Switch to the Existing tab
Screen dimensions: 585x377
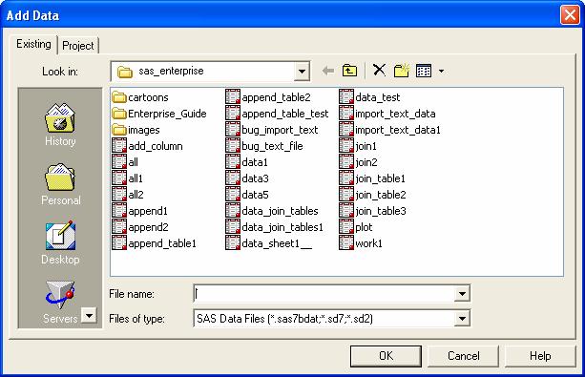tap(33, 44)
